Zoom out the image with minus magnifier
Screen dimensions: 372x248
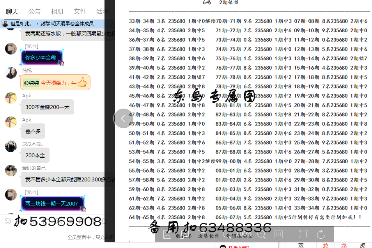pyautogui.click(x=226, y=234)
